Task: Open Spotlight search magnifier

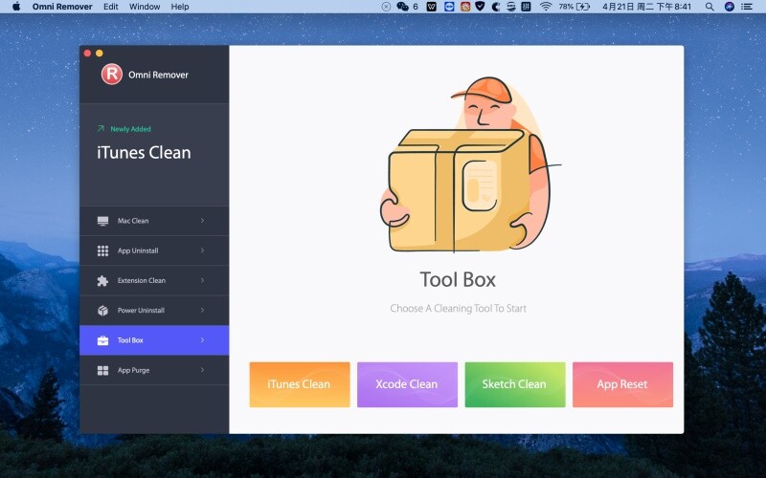Action: pyautogui.click(x=710, y=7)
